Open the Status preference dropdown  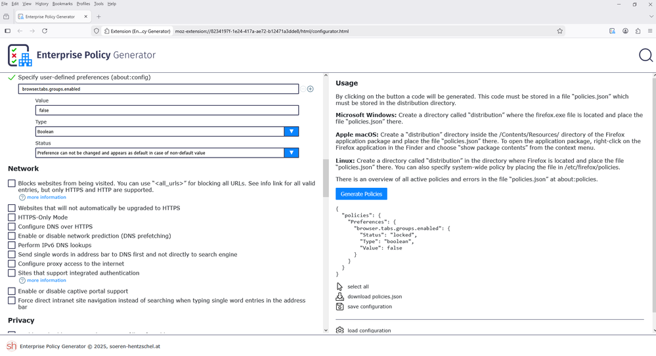click(291, 153)
